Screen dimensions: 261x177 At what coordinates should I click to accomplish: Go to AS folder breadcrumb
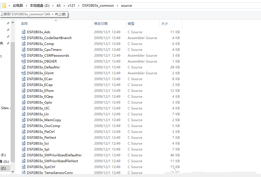pyautogui.click(x=59, y=6)
